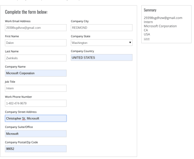The width and height of the screenshot is (194, 159).
Task: Click the Company City label
Action: tap(80, 21)
